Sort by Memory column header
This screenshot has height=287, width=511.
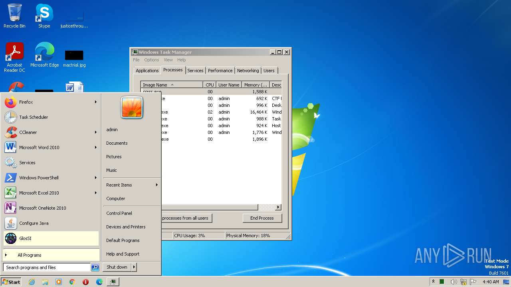click(x=255, y=85)
